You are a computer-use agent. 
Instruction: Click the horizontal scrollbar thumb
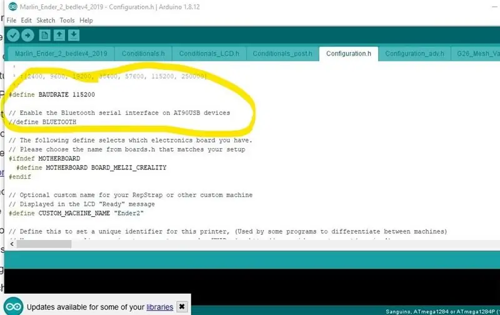(44, 244)
